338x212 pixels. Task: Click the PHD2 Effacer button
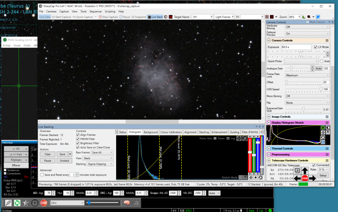pyautogui.click(x=16, y=165)
